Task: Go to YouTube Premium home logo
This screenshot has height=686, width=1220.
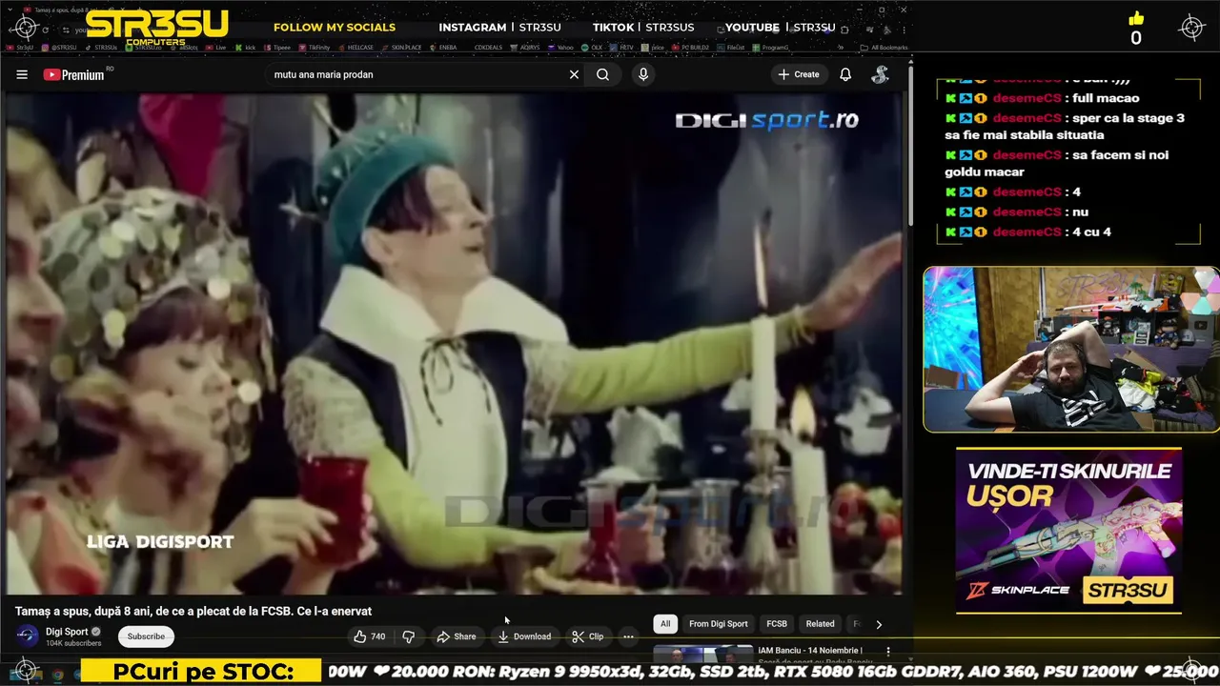Action: coord(73,74)
